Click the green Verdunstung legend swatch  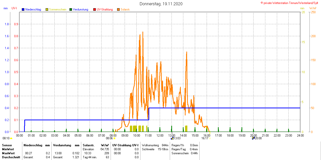click(x=71, y=9)
